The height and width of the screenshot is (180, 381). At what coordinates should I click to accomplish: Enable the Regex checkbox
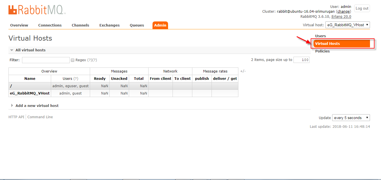73,60
